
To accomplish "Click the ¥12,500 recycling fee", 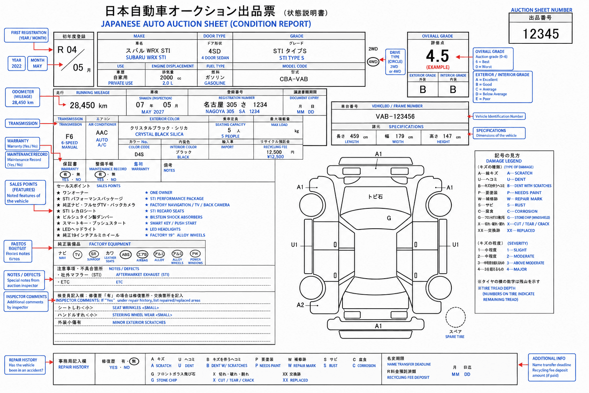I will pos(275,157).
